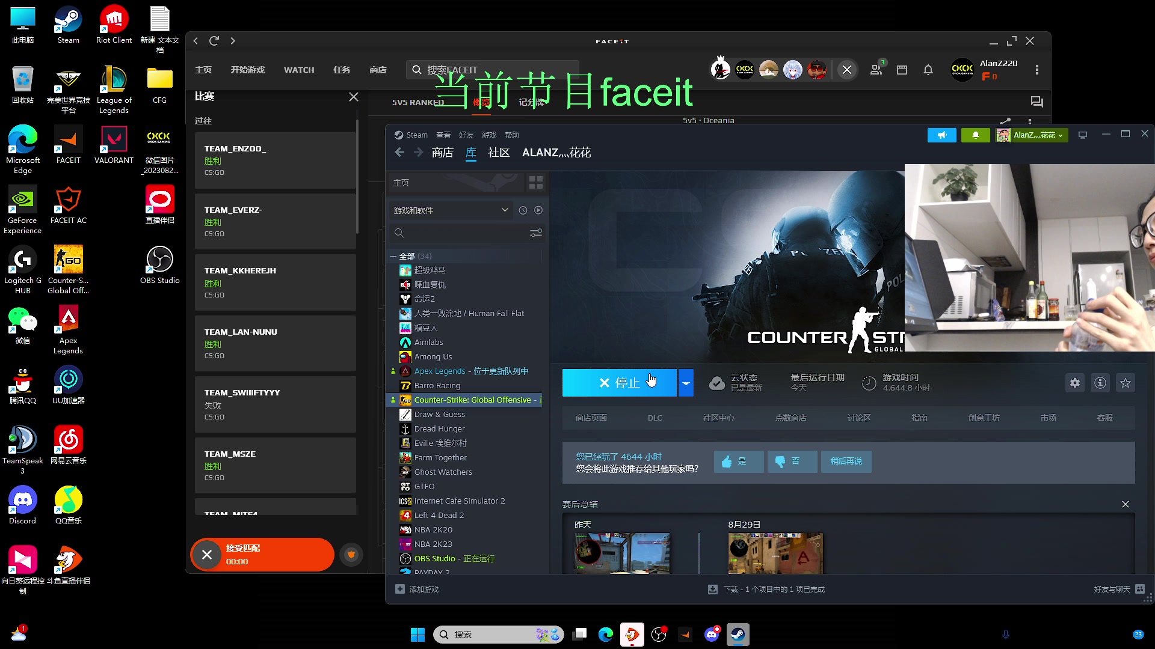Image resolution: width=1155 pixels, height=649 pixels.
Task: Open FACEIT missions tab 任务
Action: (342, 70)
